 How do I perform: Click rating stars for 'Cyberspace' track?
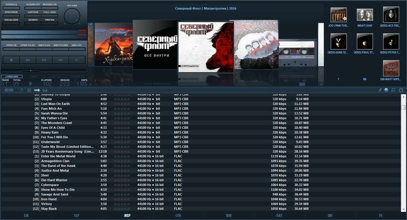point(121,185)
